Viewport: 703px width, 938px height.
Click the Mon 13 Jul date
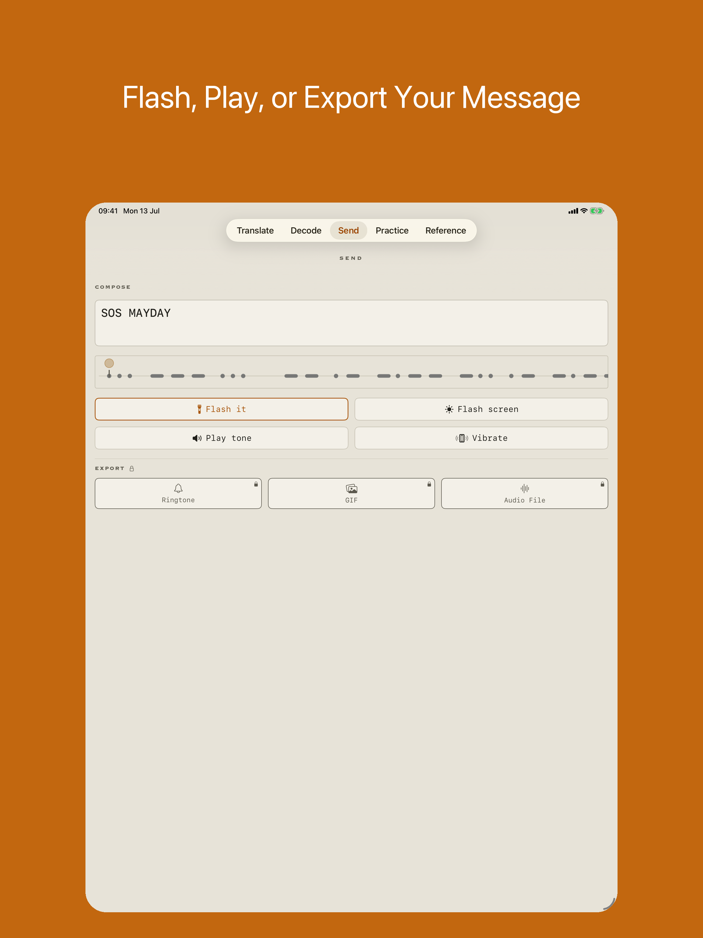[x=141, y=211]
